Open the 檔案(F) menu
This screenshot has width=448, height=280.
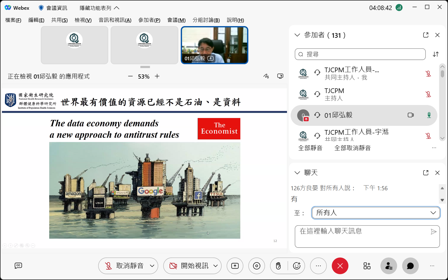13,20
